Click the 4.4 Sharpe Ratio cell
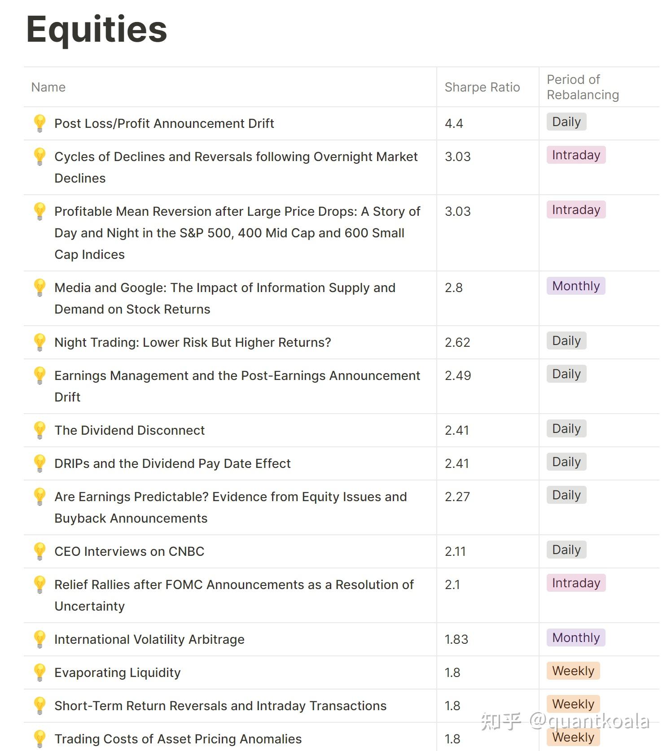The image size is (667, 751). [487, 123]
